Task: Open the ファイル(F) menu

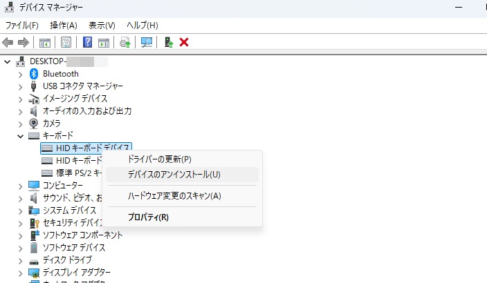Action: 21,26
